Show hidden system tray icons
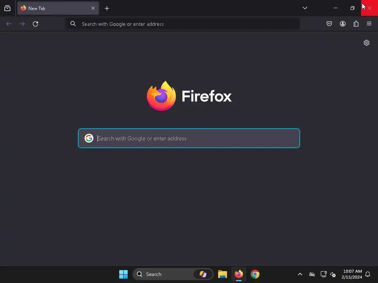378x283 pixels. tap(300, 274)
